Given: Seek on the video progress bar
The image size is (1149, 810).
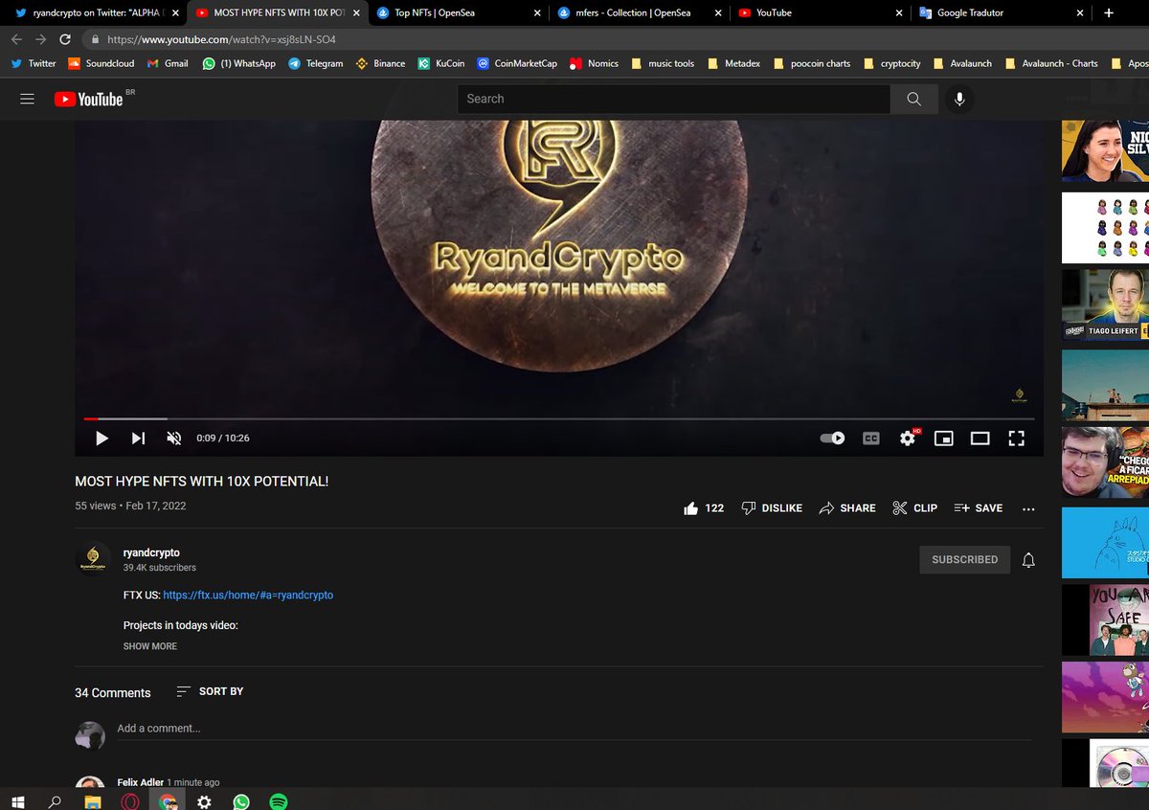Looking at the screenshot, I should [x=558, y=418].
